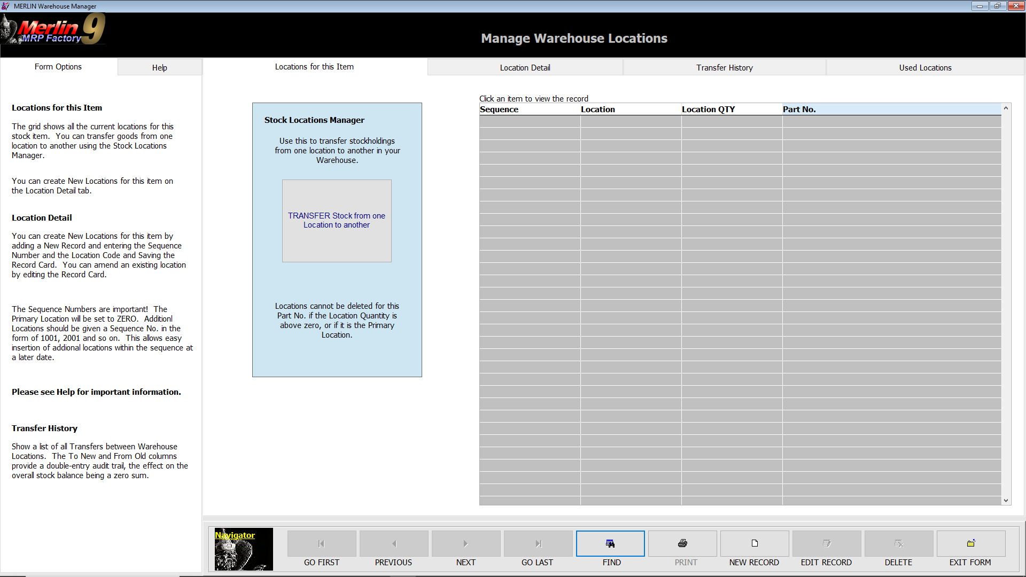Viewport: 1026px width, 577px height.
Task: Select the Used Locations tab
Action: point(925,68)
